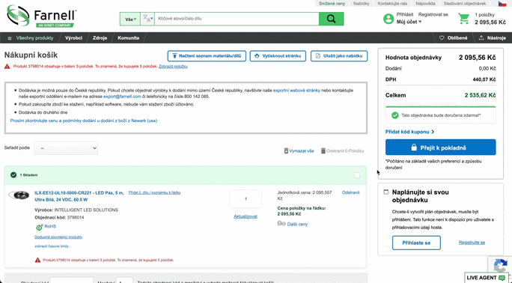
Task: Open the shopping cart icon
Action: [x=463, y=19]
